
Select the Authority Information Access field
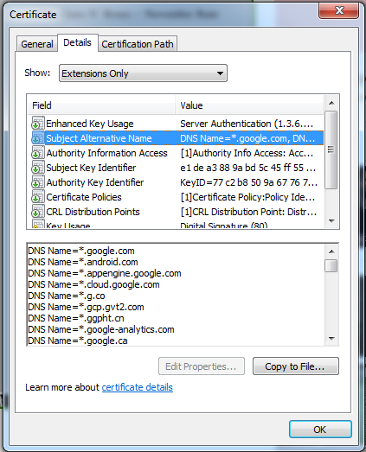[106, 153]
